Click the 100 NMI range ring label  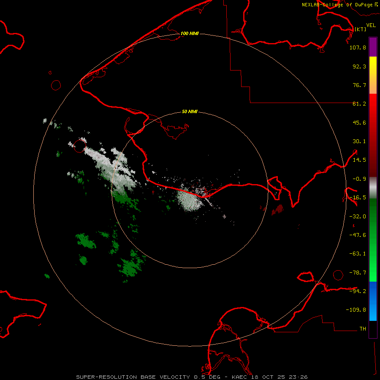pyautogui.click(x=190, y=33)
